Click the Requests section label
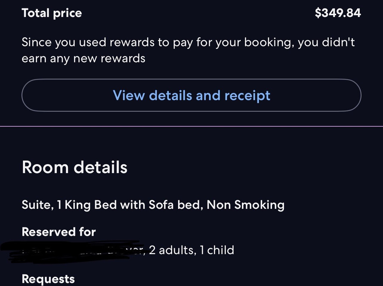Image resolution: width=383 pixels, height=286 pixels. [x=48, y=279]
